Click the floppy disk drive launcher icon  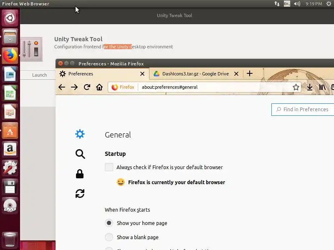coord(10,187)
